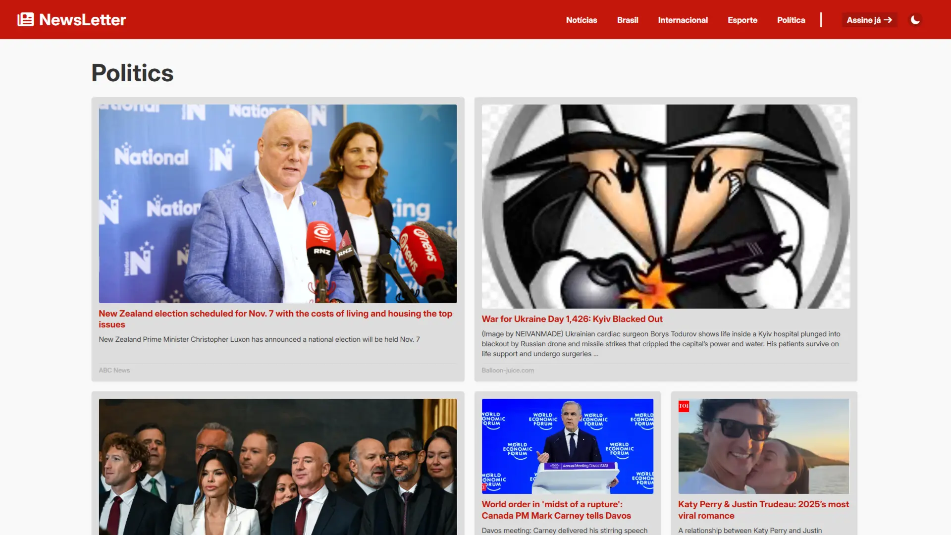Go to the Internacional section

pyautogui.click(x=683, y=20)
